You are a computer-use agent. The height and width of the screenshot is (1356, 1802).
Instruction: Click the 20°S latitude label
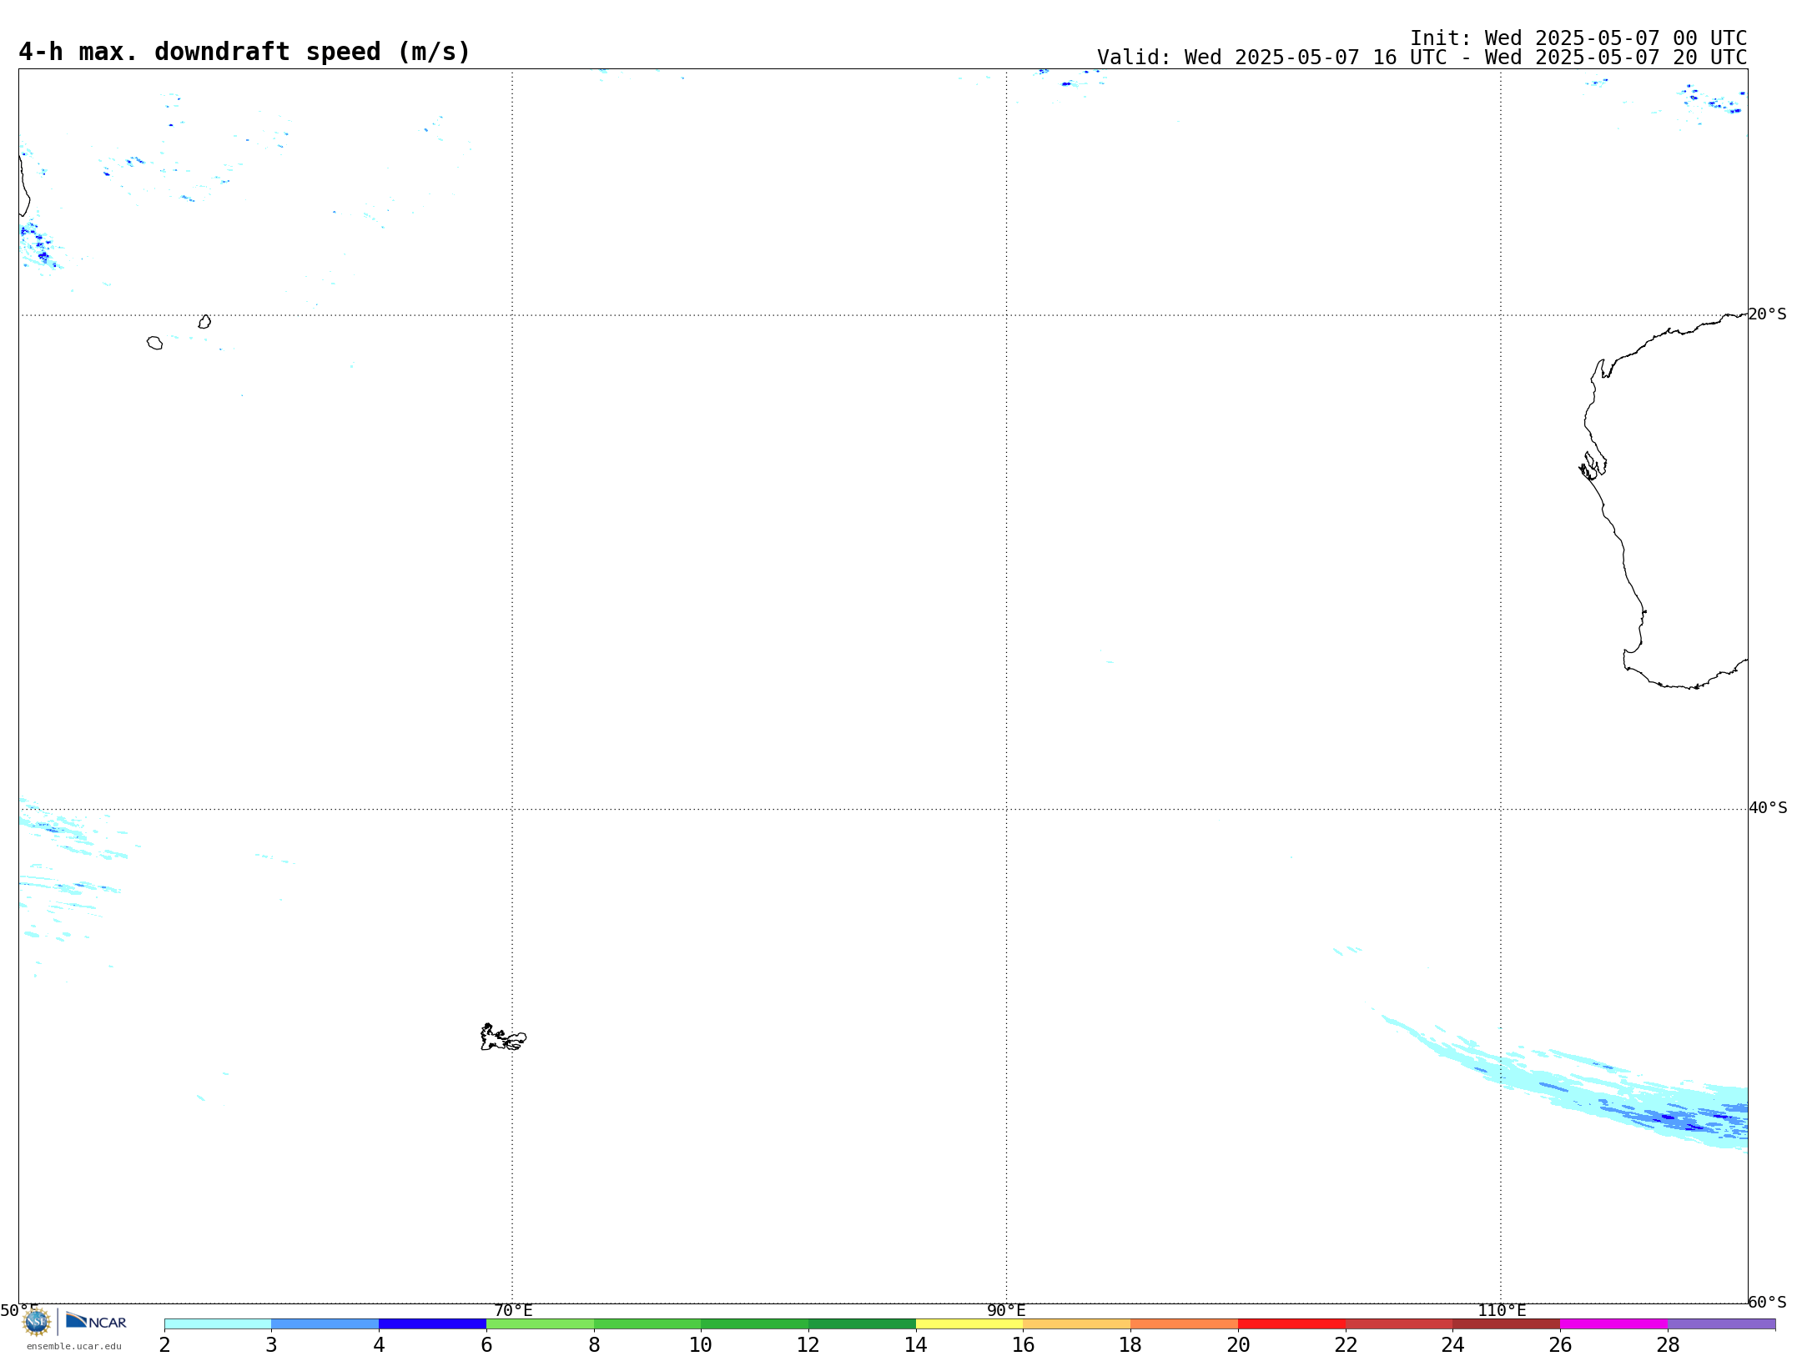pyautogui.click(x=1767, y=314)
